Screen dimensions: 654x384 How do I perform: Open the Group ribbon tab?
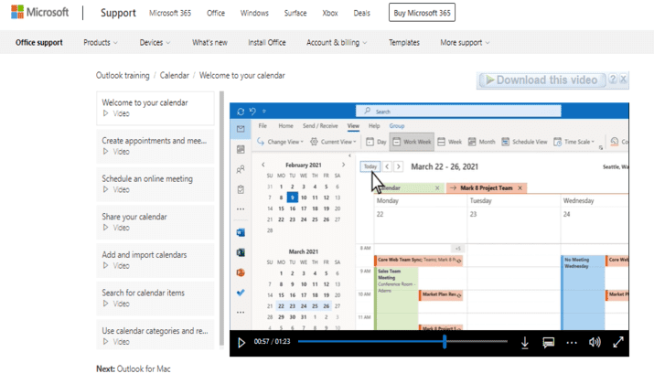(x=397, y=126)
